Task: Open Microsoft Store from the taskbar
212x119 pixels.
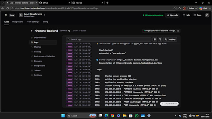Action: coord(131,116)
